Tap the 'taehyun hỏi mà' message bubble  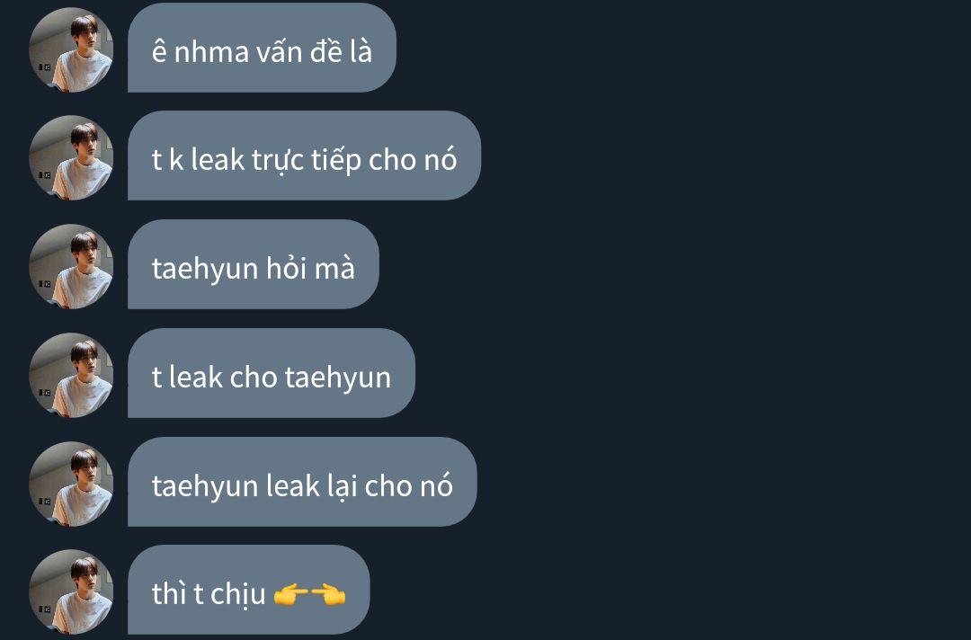[254, 264]
